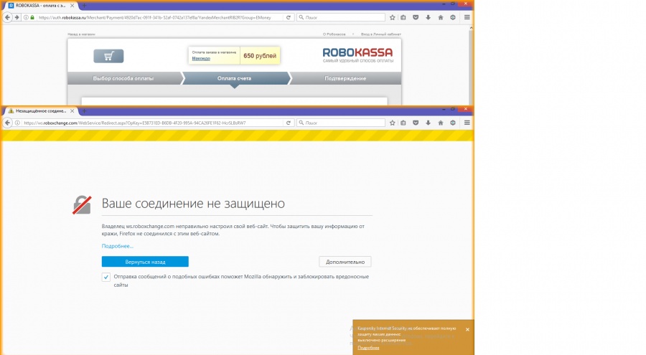Open downloads arrow in insecure connection window
646x355 pixels.
pyautogui.click(x=428, y=123)
